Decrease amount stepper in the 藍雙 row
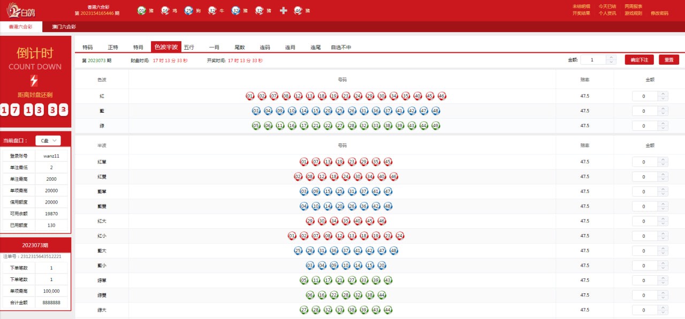 coord(663,208)
